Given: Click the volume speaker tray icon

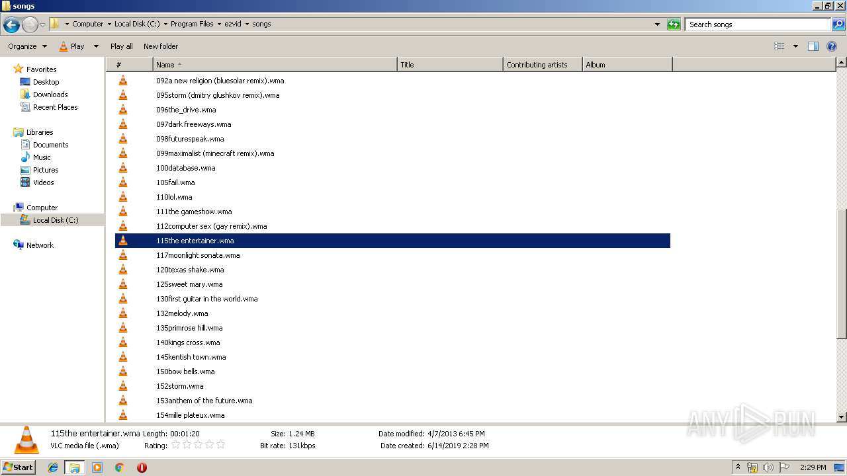Looking at the screenshot, I should coord(768,467).
